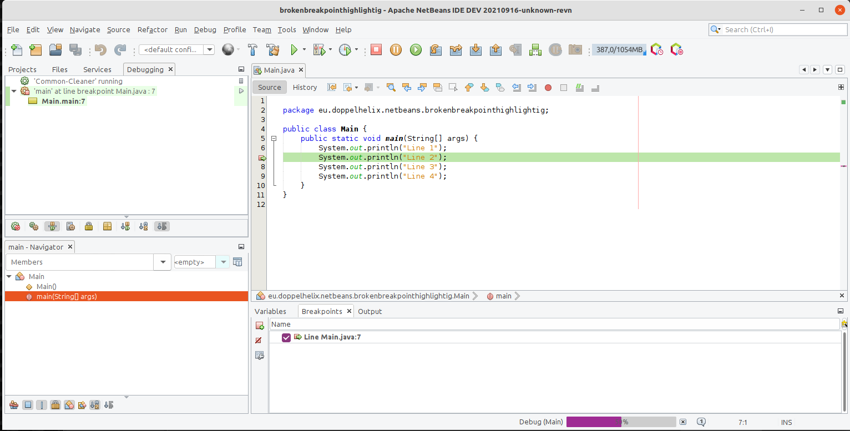
Task: Click the New Project toolbar icon
Action: pyautogui.click(x=36, y=50)
